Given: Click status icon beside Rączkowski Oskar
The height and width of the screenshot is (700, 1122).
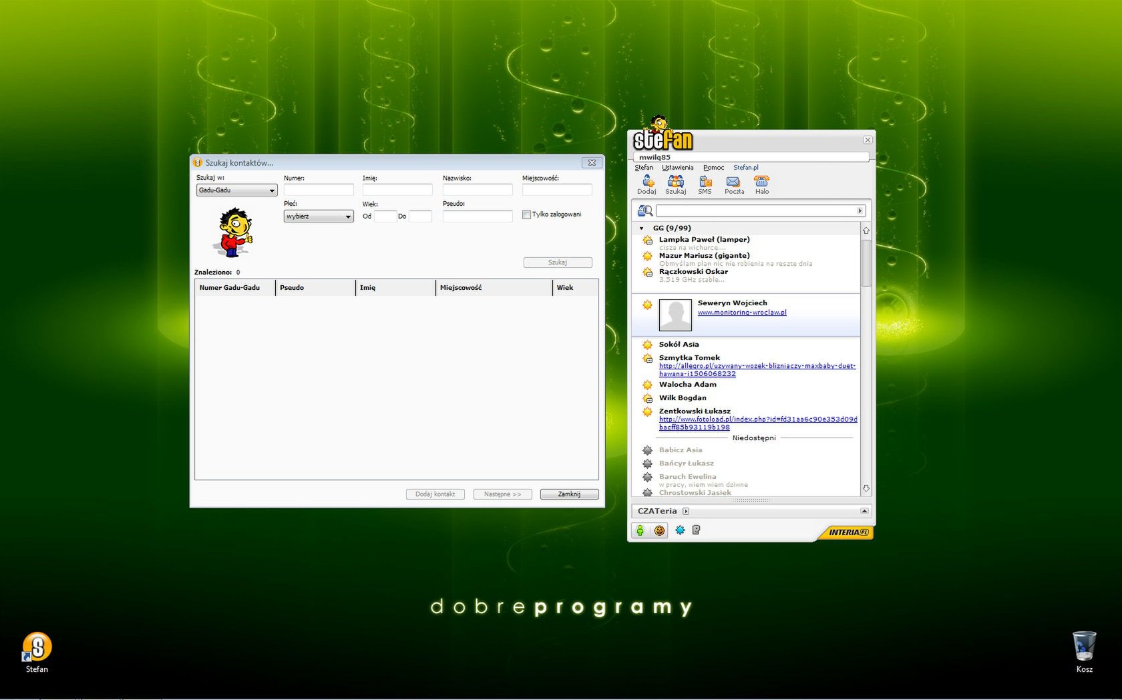Looking at the screenshot, I should 647,273.
